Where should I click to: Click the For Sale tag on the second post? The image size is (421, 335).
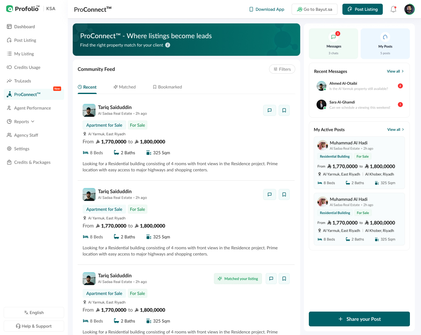point(137,209)
